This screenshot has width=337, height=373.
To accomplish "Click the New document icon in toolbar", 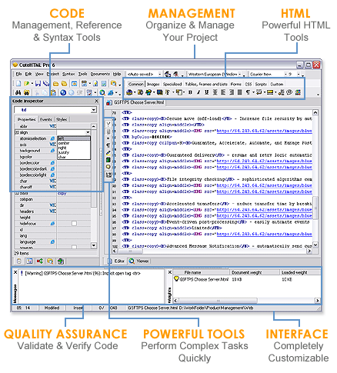I will tap(18, 84).
